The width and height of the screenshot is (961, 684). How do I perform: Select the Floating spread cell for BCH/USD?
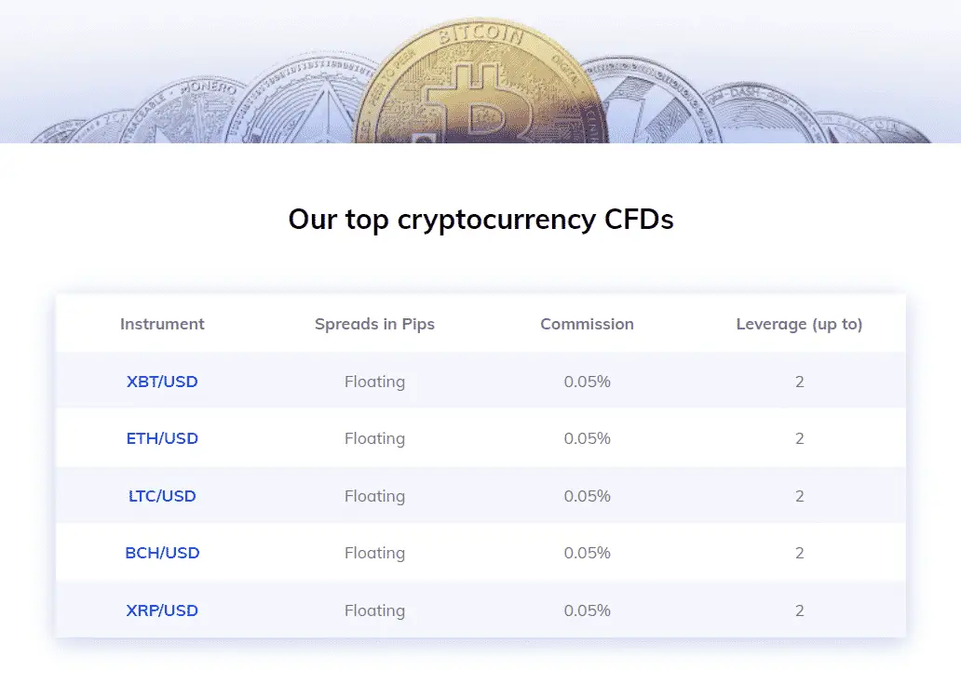click(x=374, y=553)
